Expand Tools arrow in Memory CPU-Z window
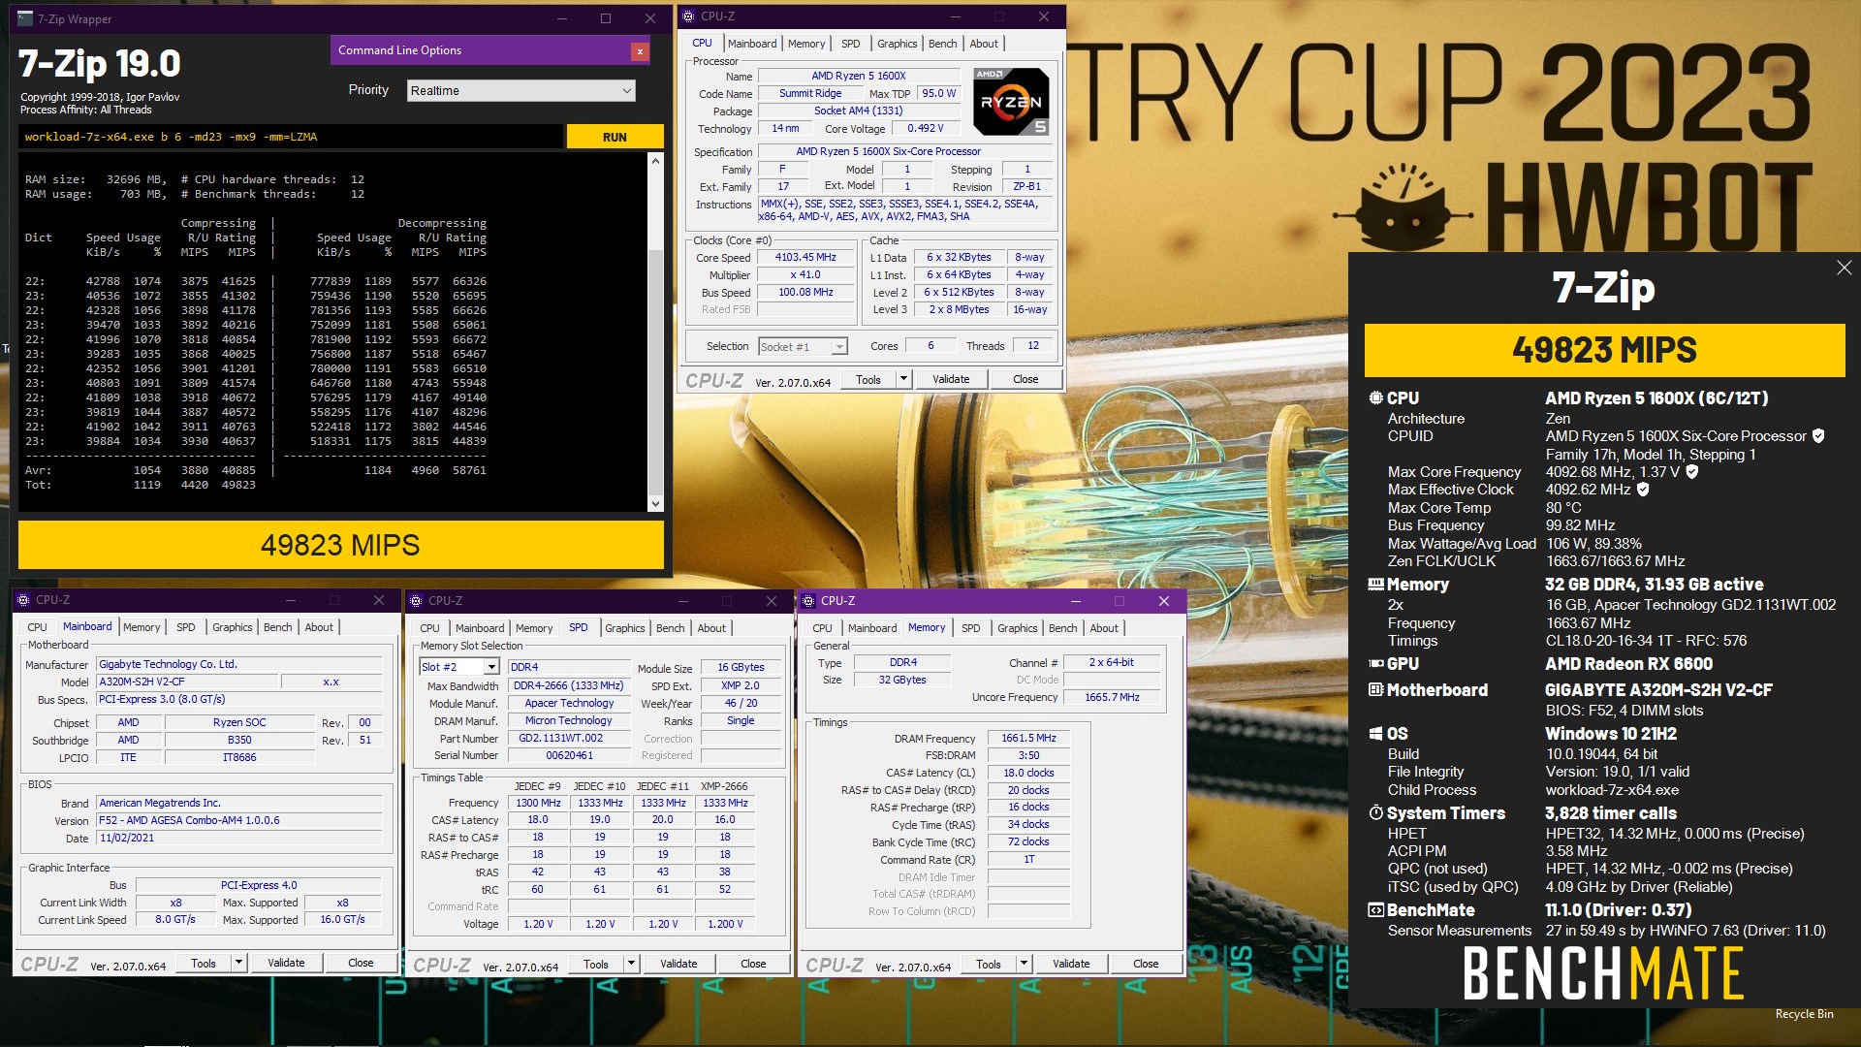 point(1024,964)
